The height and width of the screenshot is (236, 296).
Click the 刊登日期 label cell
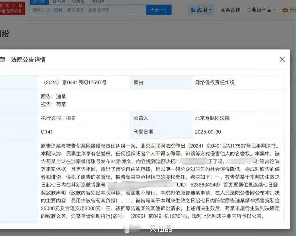(x=161, y=132)
